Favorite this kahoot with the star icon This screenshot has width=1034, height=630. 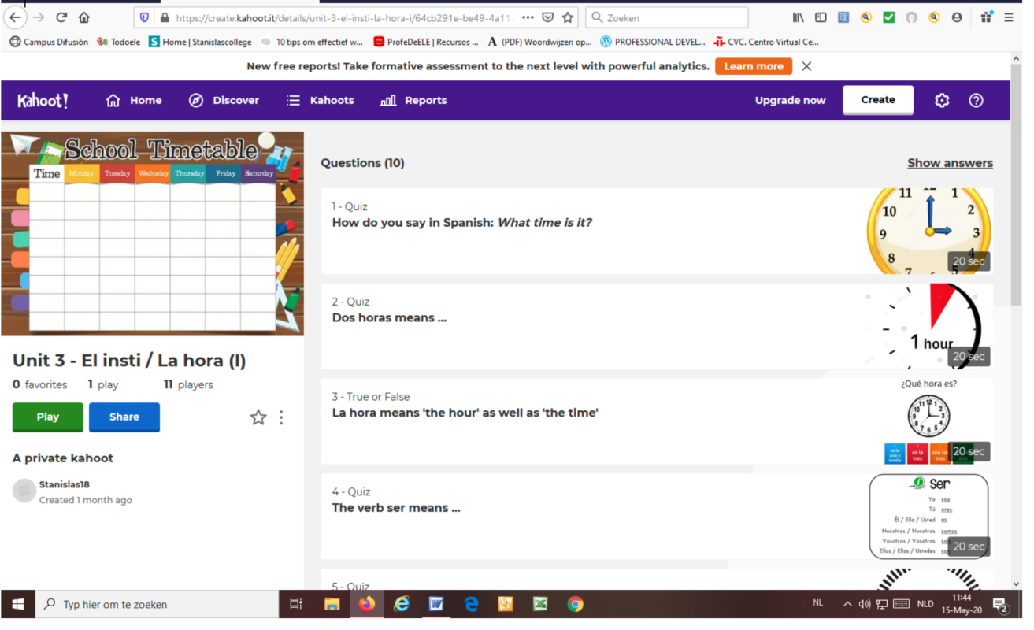point(258,417)
